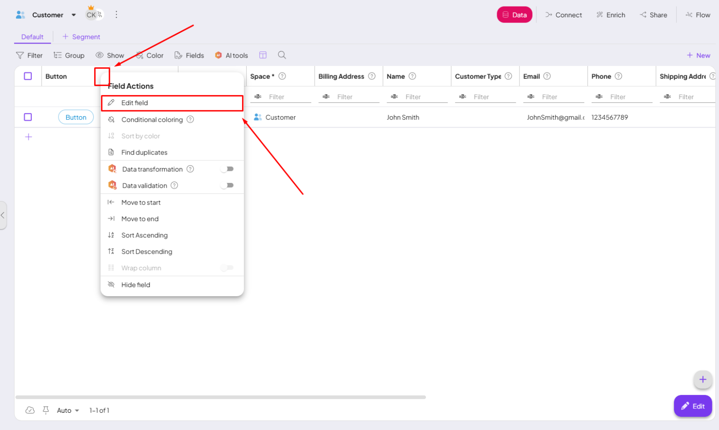Image resolution: width=719 pixels, height=430 pixels.
Task: Enable Data transformation
Action: point(227,169)
